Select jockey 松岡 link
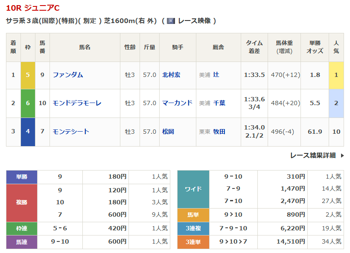The height and width of the screenshot is (253, 350). [168, 132]
